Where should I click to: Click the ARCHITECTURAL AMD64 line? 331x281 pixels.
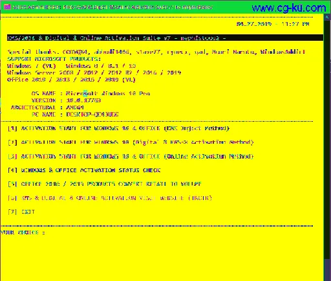tap(47, 107)
